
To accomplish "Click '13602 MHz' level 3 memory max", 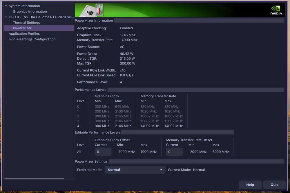I will point(174,121).
